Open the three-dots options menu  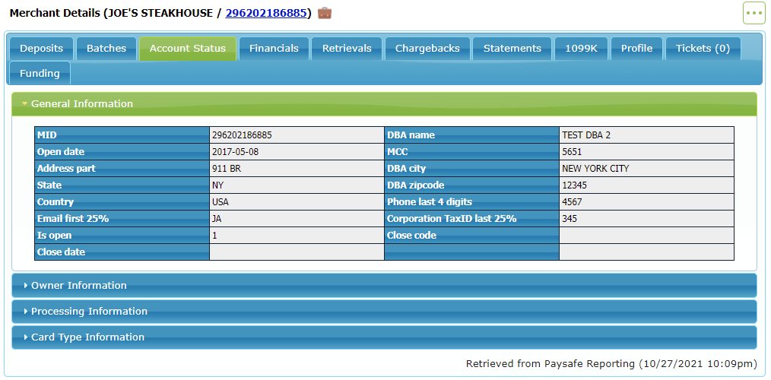pos(754,13)
